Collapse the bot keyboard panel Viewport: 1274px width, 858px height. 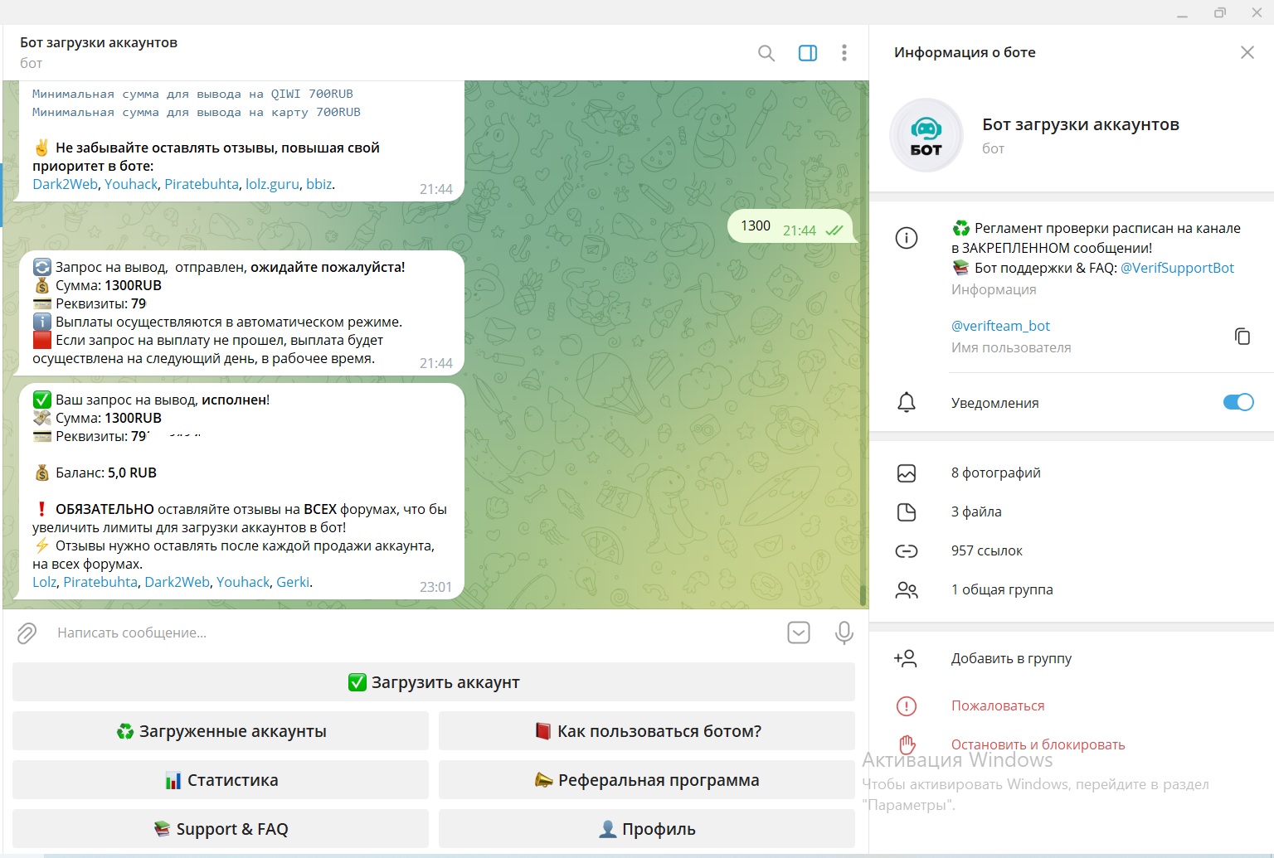(798, 633)
